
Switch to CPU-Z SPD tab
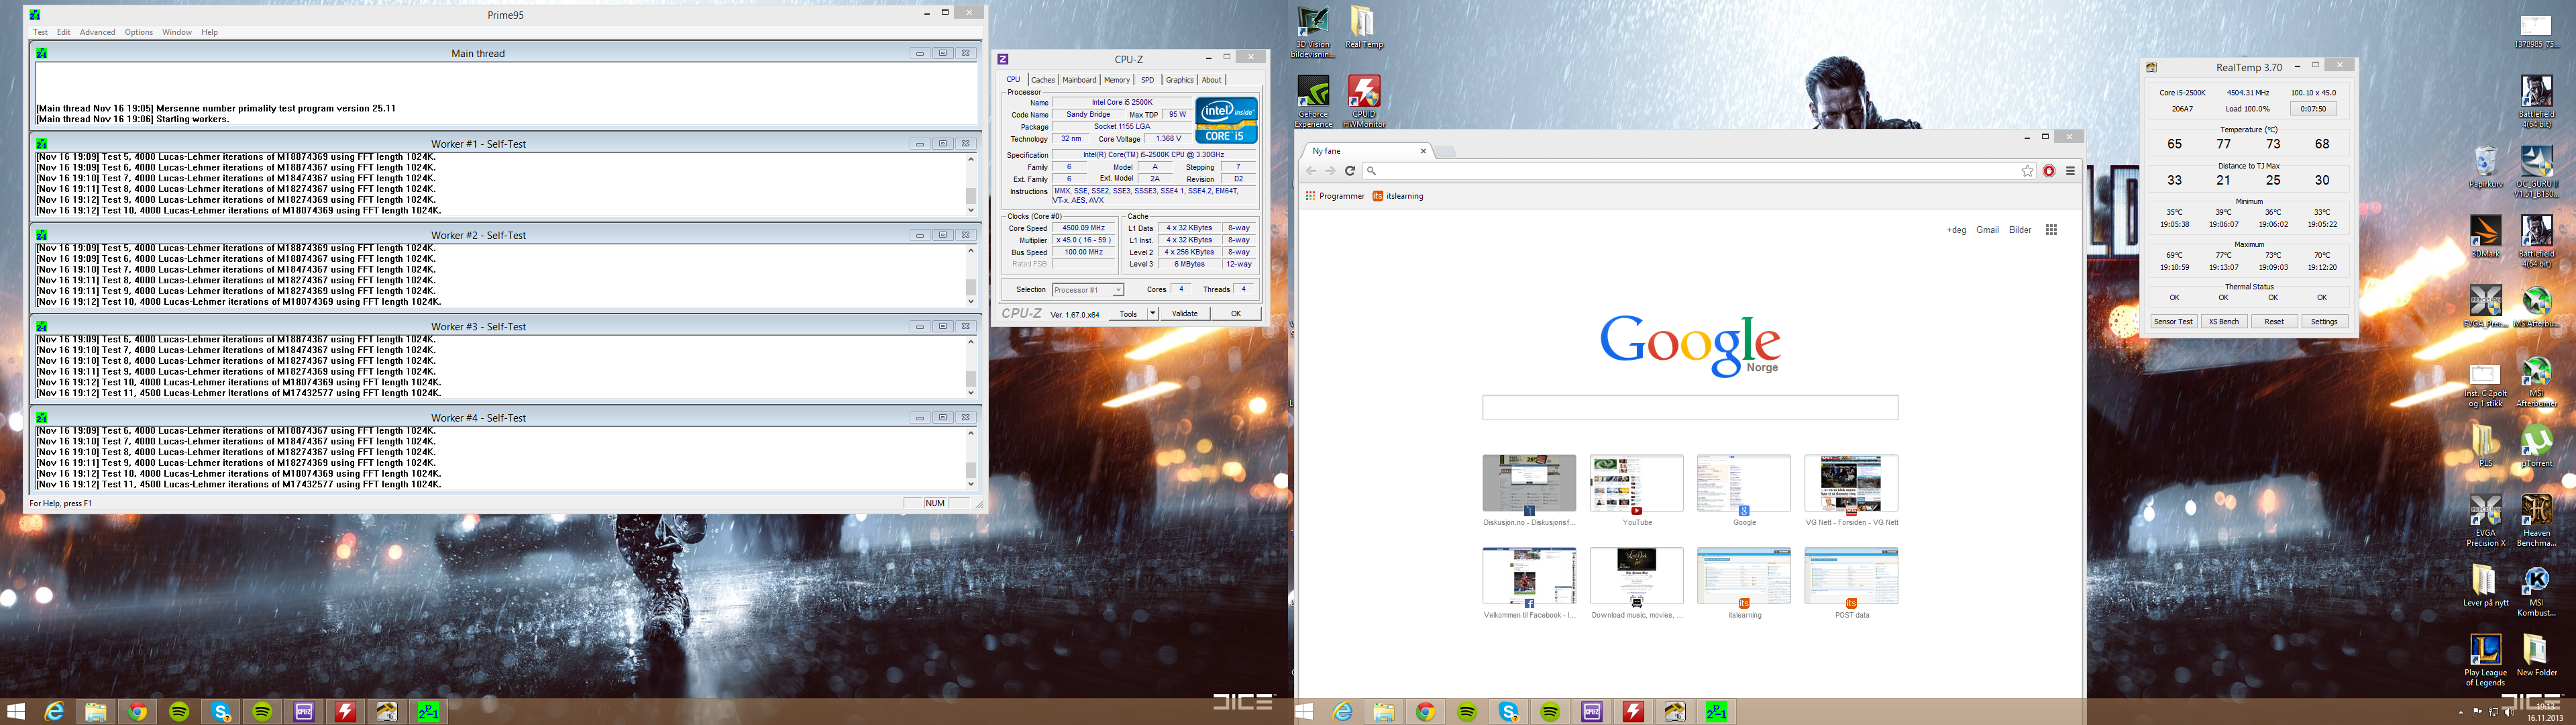(x=1148, y=80)
